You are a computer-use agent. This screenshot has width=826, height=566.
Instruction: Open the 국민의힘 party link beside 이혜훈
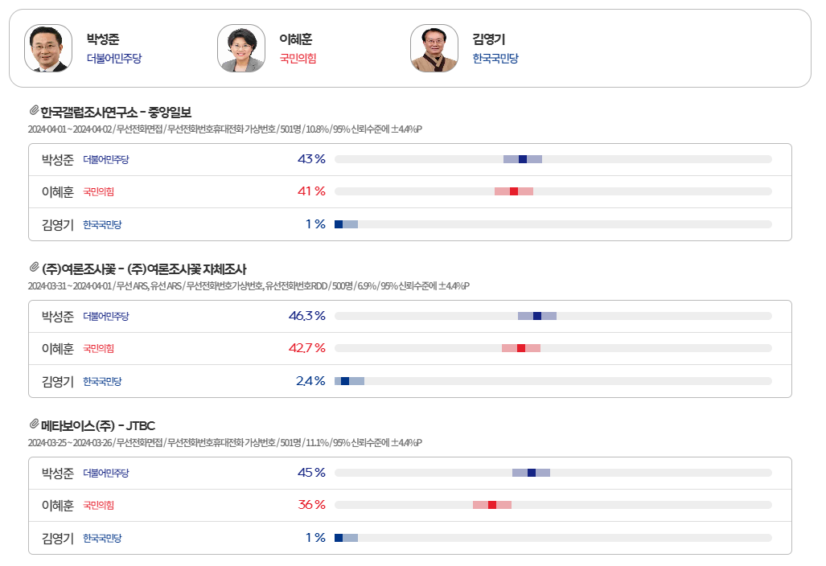tap(298, 58)
